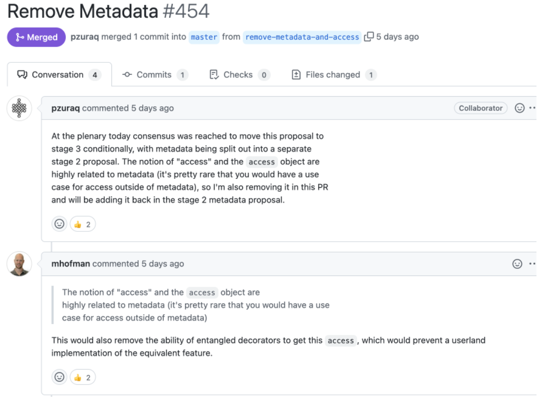Click pzuraq username in first comment header
This screenshot has width=538, height=397.
(x=65, y=108)
